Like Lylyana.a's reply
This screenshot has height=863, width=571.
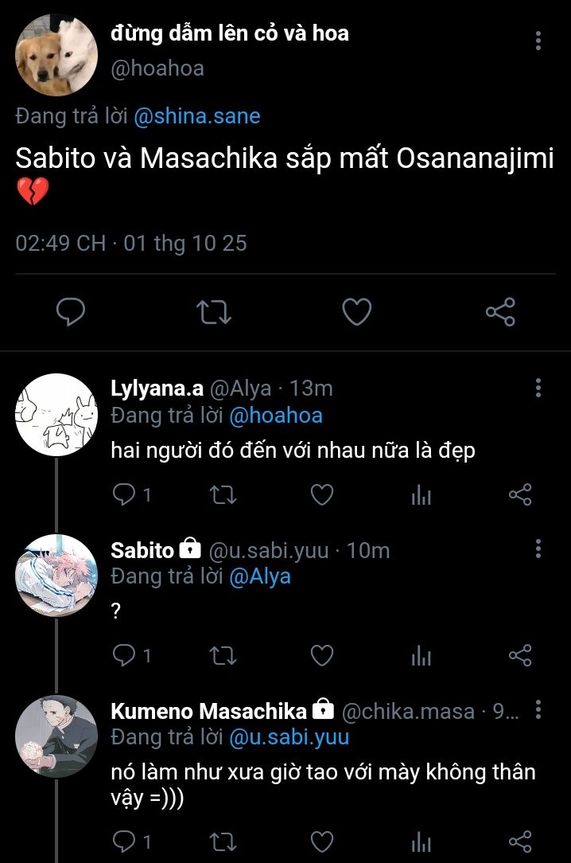(x=321, y=495)
